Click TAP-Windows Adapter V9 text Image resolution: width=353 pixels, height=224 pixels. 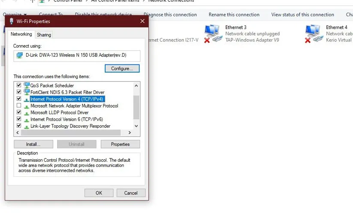pyautogui.click(x=252, y=40)
